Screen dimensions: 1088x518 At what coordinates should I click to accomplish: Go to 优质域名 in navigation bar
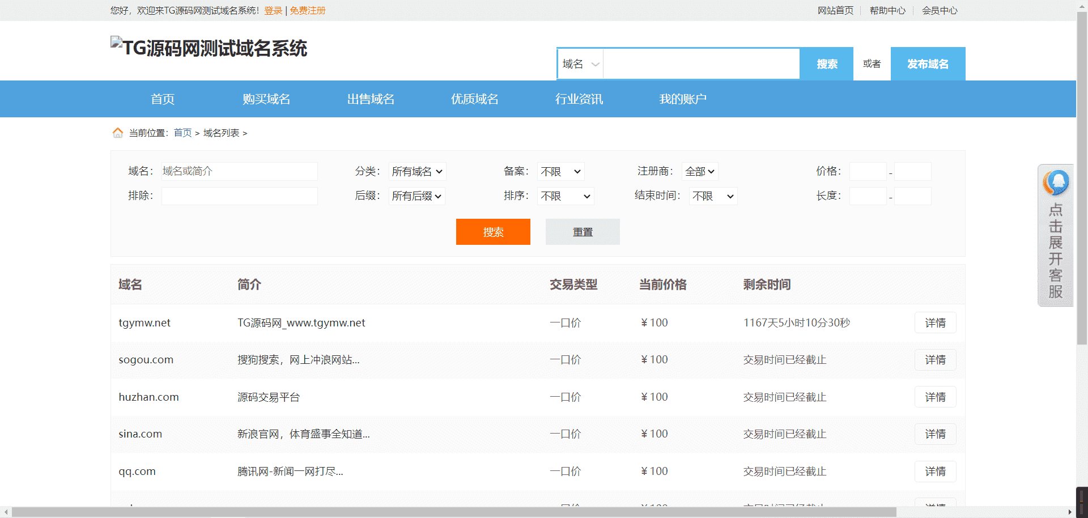[x=474, y=99]
